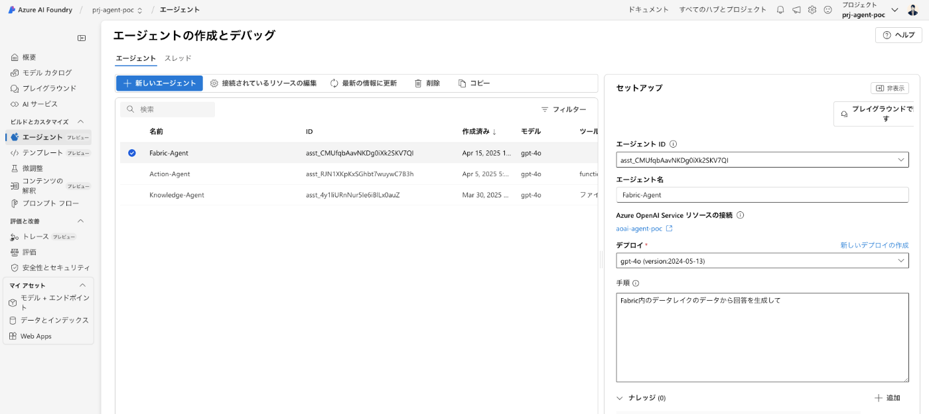Open the prj-agent-poc breadcrumb switcher
Viewport: 929px width, 414px height.
click(x=117, y=10)
